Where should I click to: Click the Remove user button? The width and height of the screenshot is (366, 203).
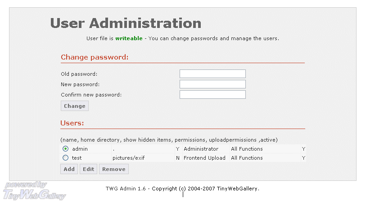point(113,169)
